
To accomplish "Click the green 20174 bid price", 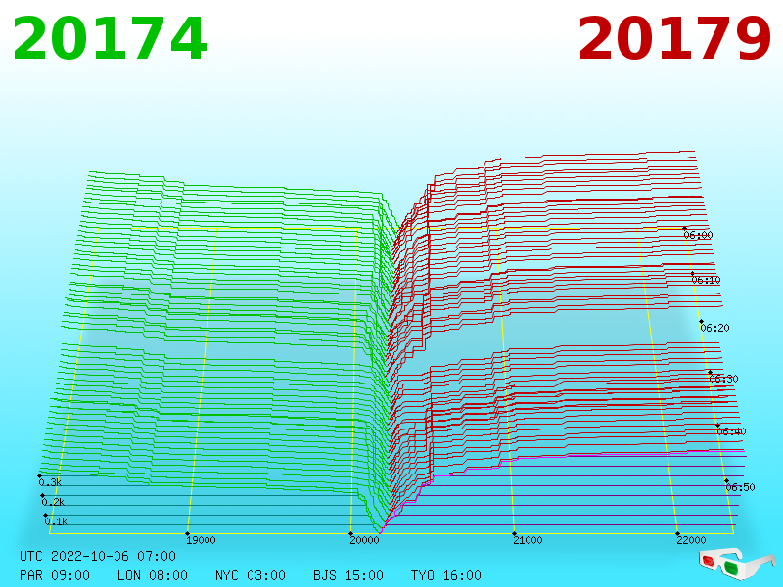I will click(x=109, y=39).
